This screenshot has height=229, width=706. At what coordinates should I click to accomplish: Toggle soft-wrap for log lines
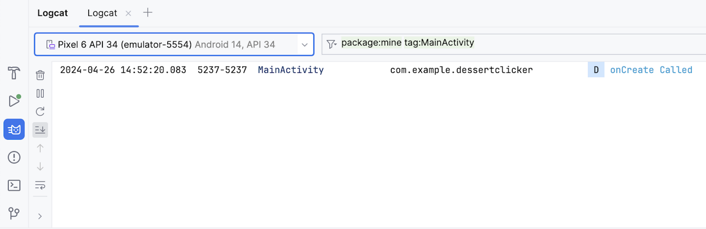[40, 185]
